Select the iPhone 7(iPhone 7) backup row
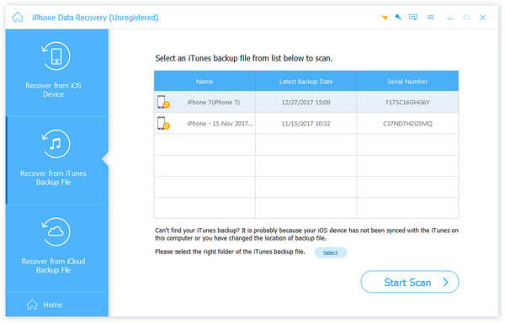Screen dimensions: 505x323 tap(306, 102)
